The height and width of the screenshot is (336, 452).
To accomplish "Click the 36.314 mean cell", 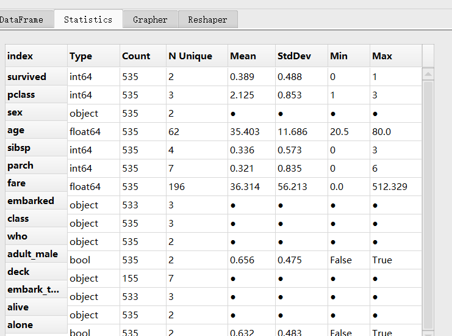I will coord(252,187).
